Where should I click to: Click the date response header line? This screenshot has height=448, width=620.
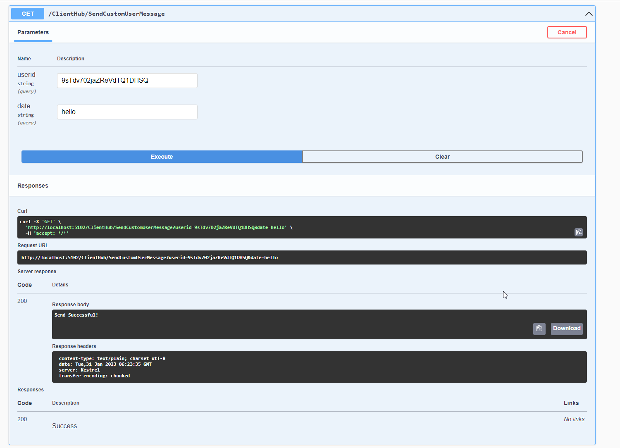pos(105,364)
